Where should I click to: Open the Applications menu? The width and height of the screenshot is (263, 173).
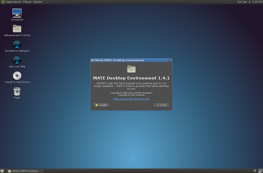tap(14, 2)
